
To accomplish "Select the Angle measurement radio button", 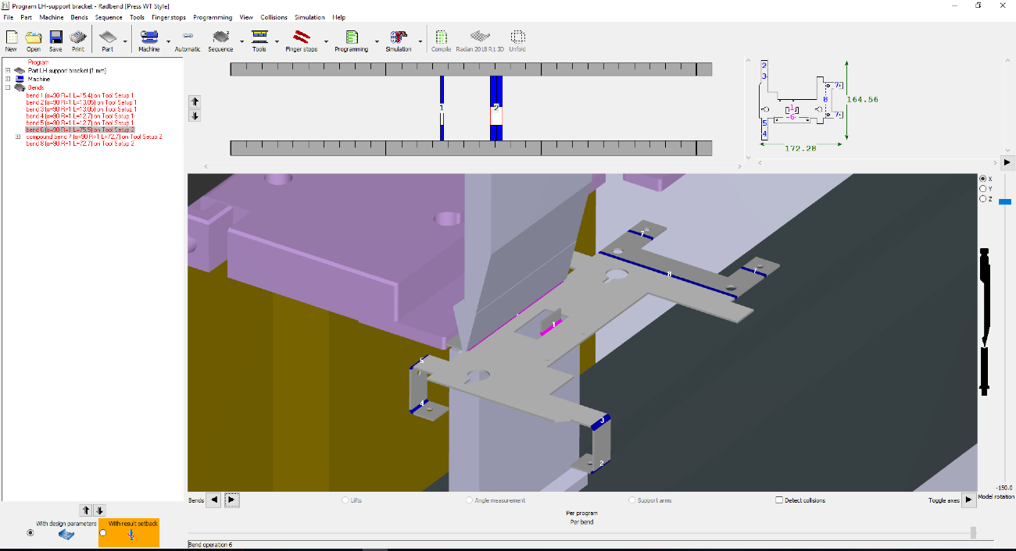I will pyautogui.click(x=469, y=500).
